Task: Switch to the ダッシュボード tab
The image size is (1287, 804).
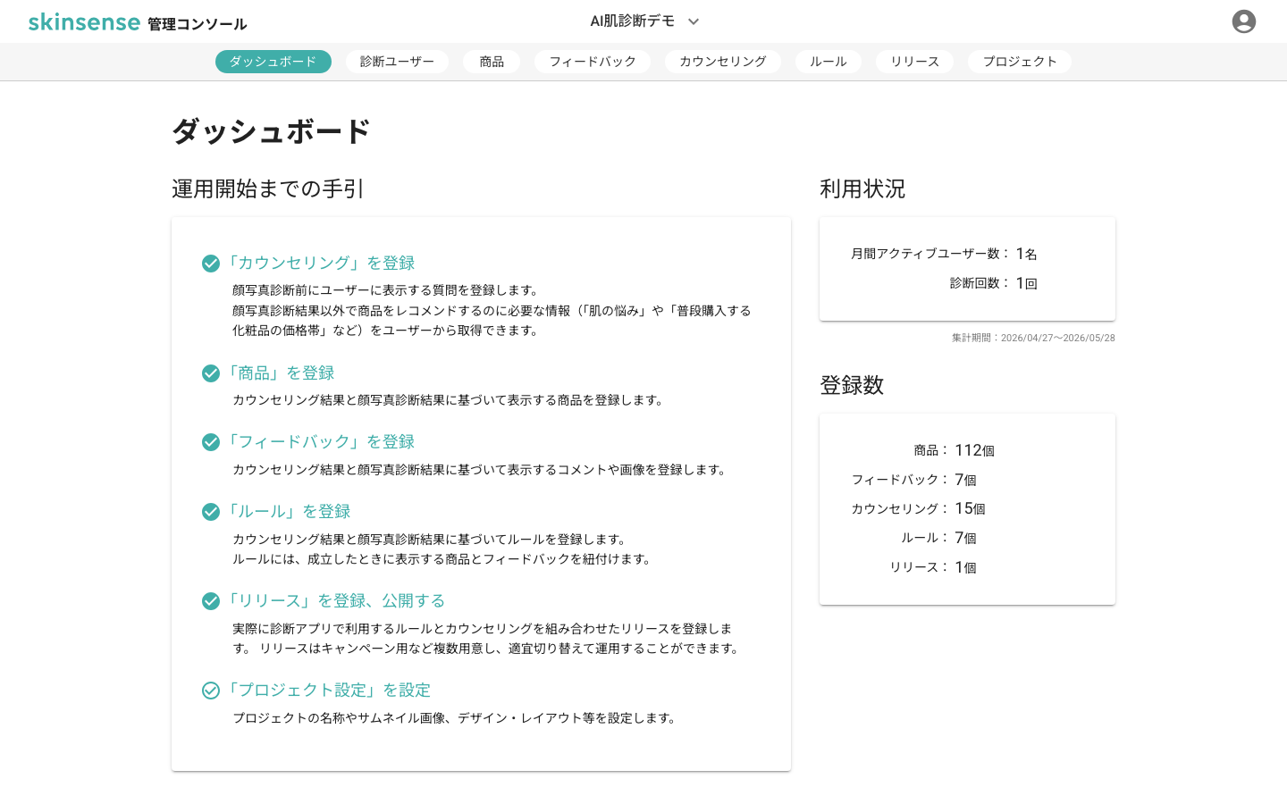Action: 273,62
